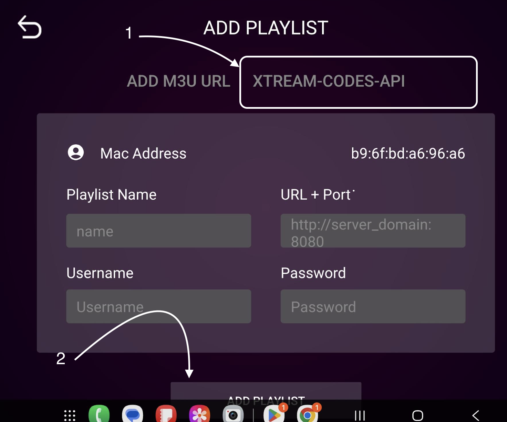Select the Password input box
This screenshot has width=507, height=422.
[x=373, y=306]
